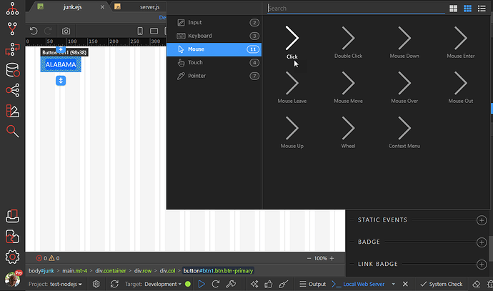Insert element after ALABAMA button
Image resolution: width=493 pixels, height=291 pixels.
(61, 81)
